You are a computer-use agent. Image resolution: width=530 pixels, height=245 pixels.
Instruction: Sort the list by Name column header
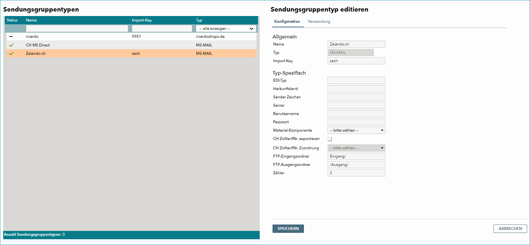click(x=31, y=20)
